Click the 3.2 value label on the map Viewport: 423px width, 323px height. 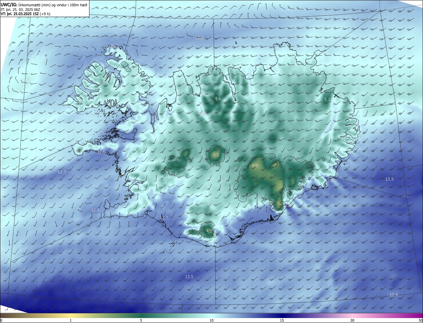[216, 155]
